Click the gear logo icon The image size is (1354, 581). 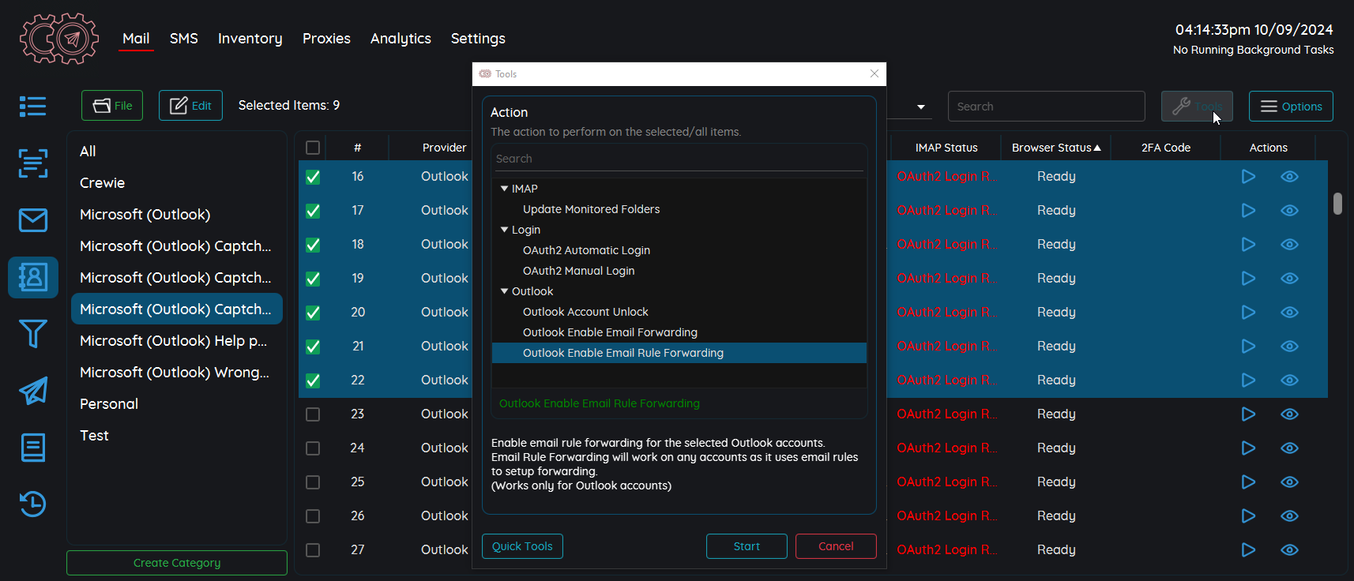pos(59,38)
